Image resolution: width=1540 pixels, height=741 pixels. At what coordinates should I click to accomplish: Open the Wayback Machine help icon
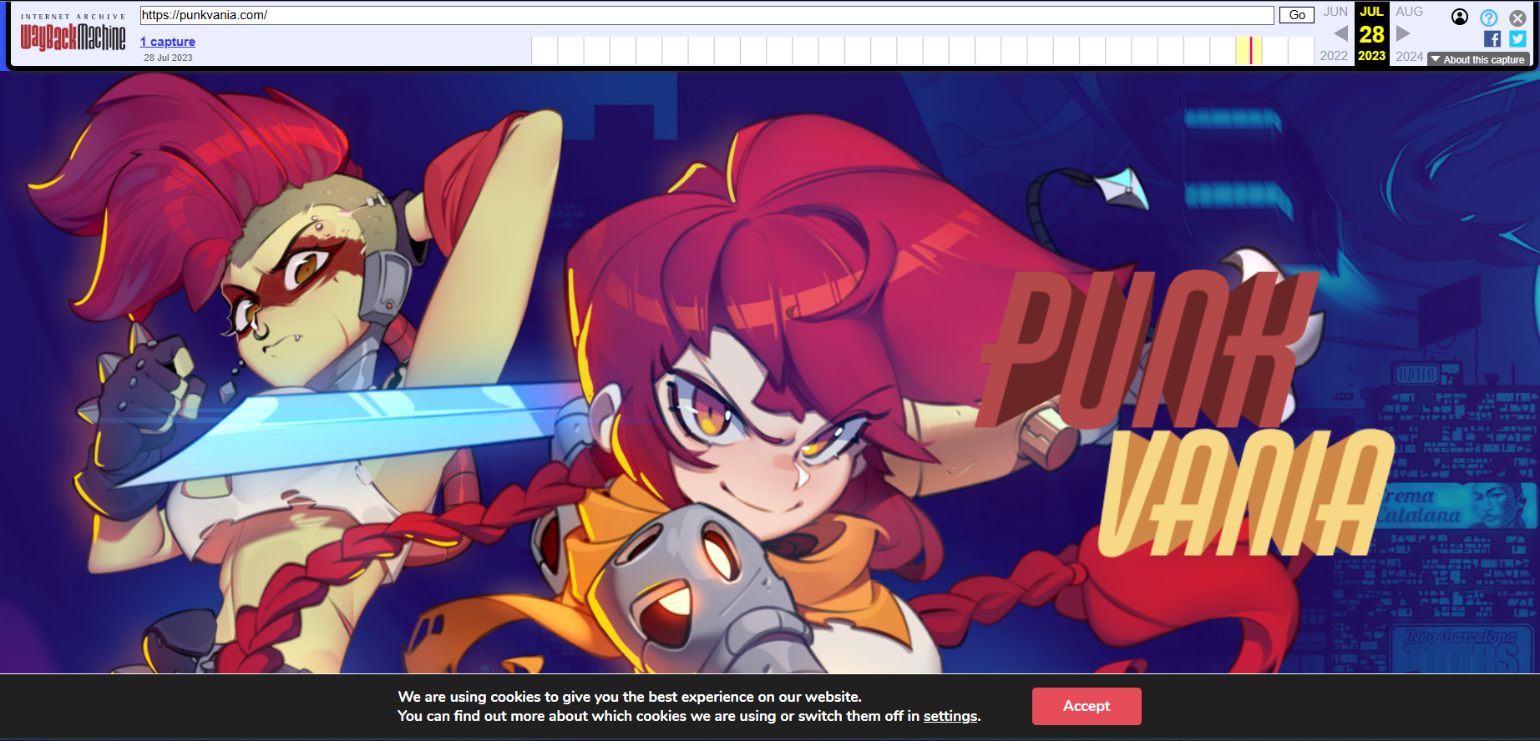coord(1489,18)
